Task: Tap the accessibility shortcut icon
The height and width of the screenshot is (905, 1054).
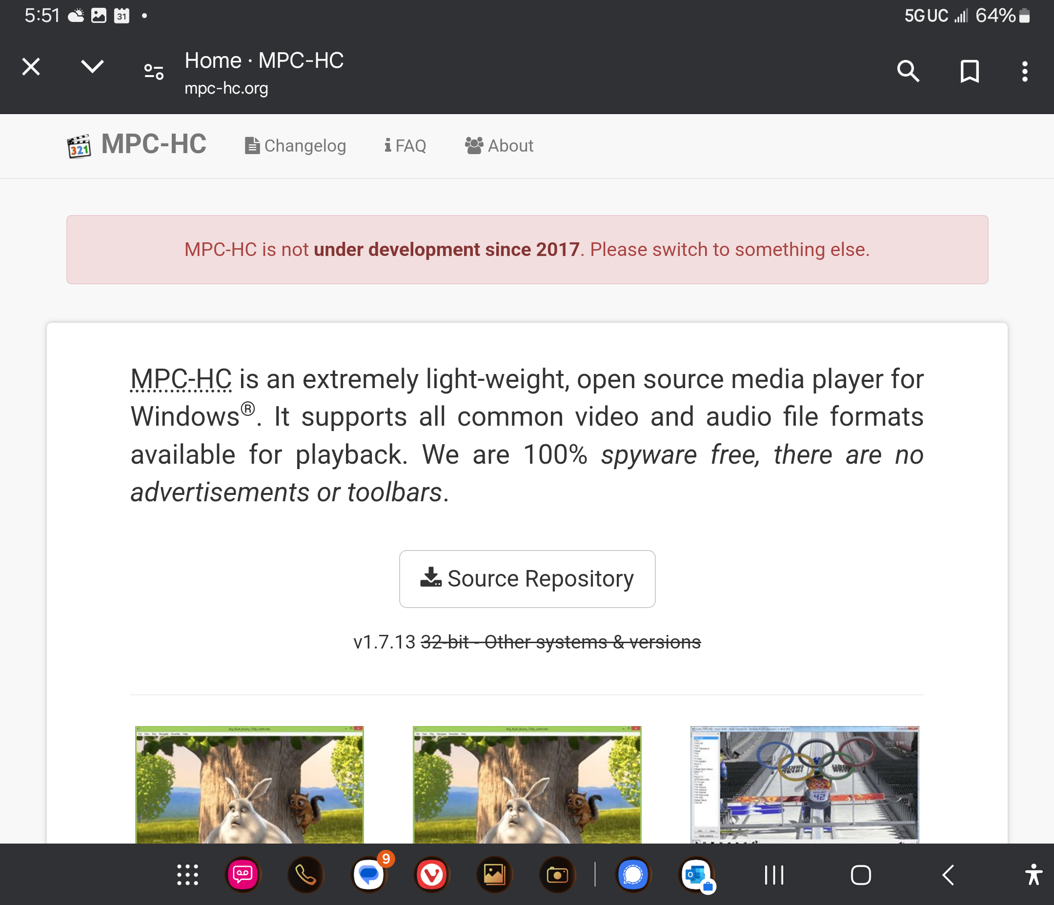Action: click(1034, 875)
